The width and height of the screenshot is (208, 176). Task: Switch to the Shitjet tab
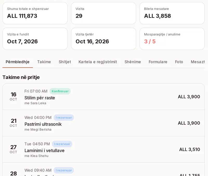[x=65, y=62]
